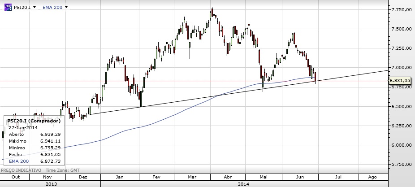Click the 6.000,00 price axis label
Image resolution: width=415 pixels, height=187 pixels.
coord(402,145)
